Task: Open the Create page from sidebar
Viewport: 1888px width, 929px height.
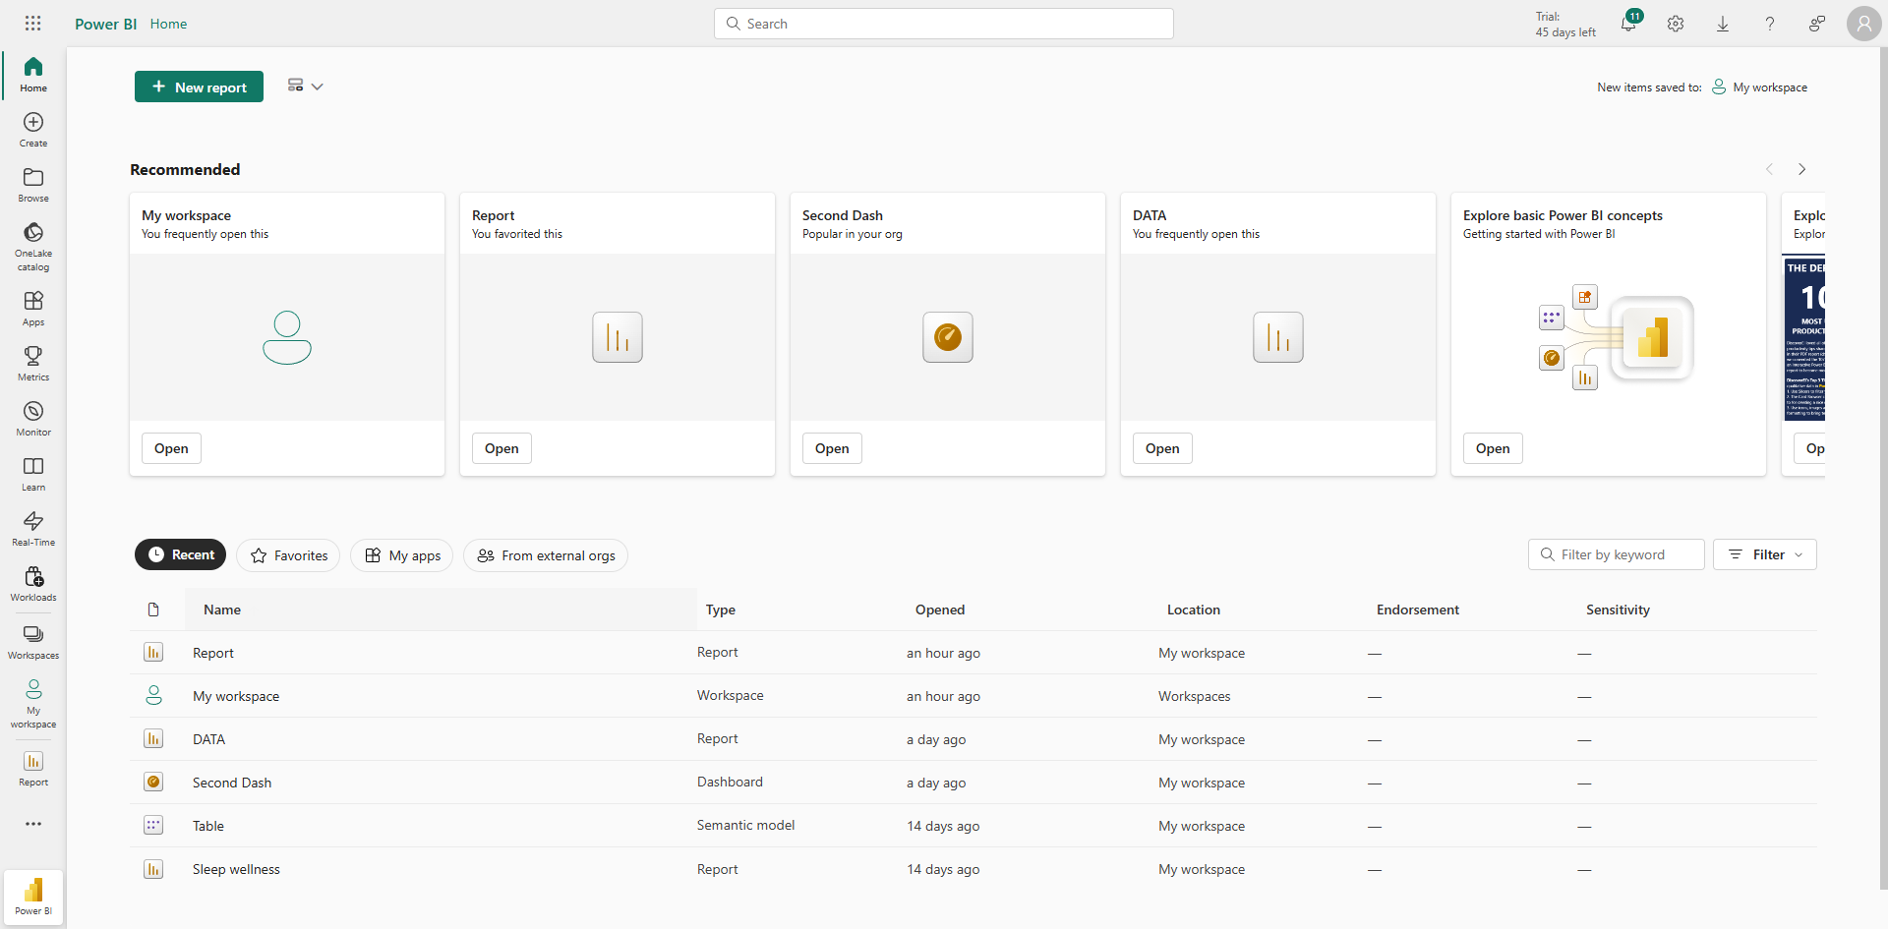Action: pos(33,130)
